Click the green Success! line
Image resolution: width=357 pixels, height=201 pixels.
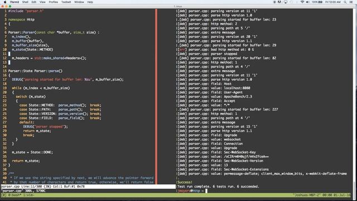point(185,183)
